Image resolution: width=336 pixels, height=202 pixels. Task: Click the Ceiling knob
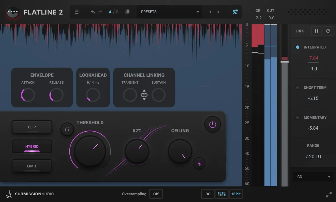pos(180,151)
